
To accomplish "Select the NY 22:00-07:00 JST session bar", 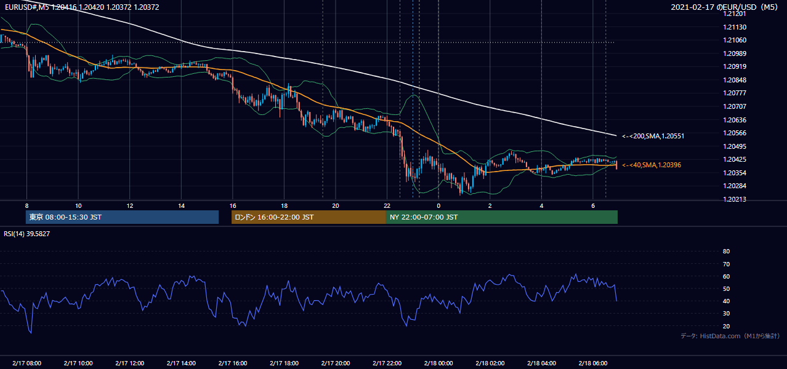I will pos(502,217).
